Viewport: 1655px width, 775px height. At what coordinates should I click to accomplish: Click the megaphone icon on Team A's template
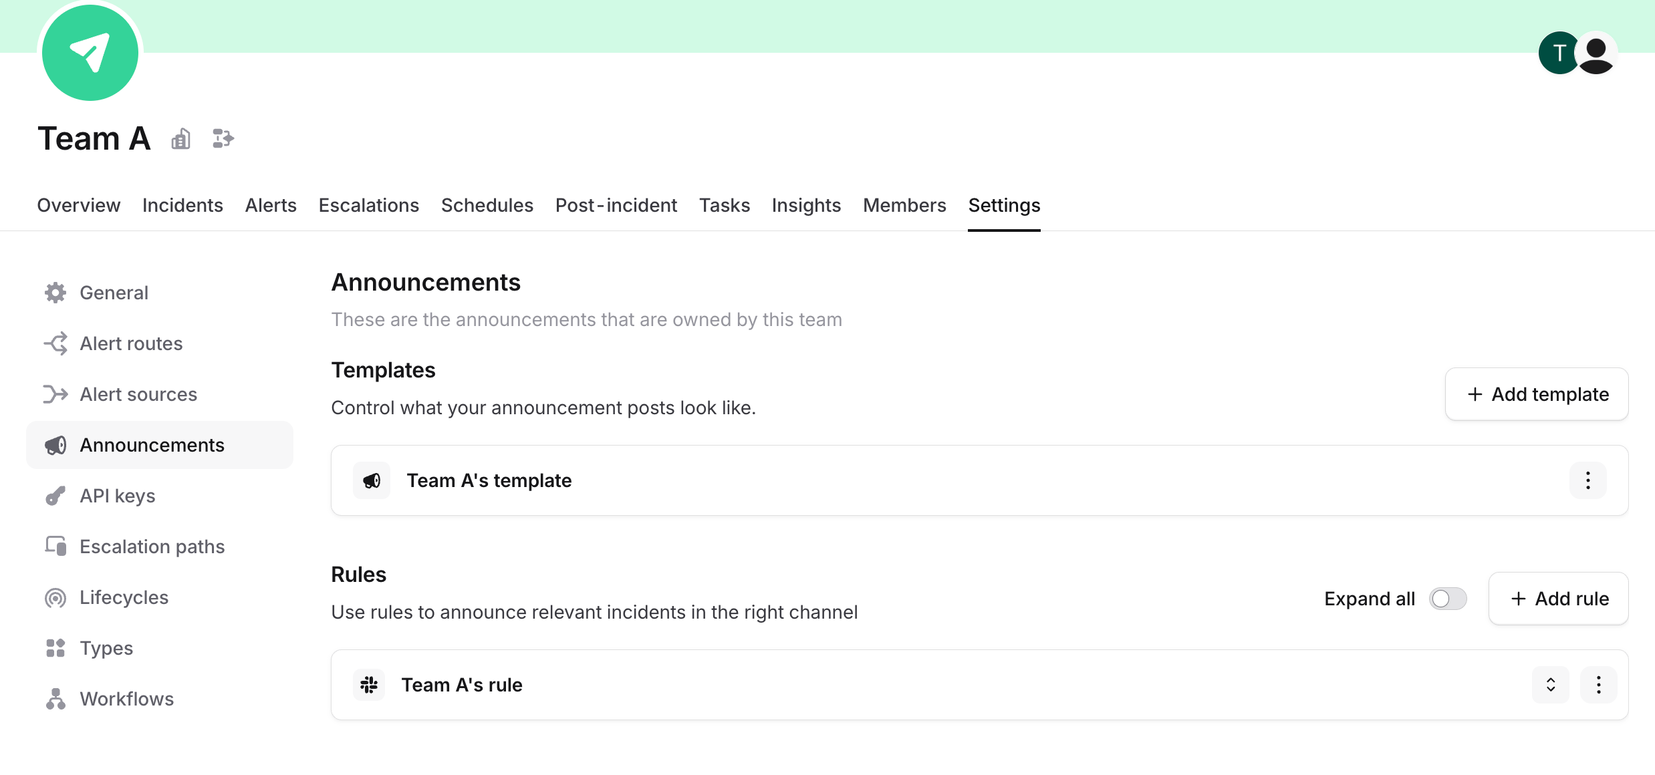(x=372, y=480)
